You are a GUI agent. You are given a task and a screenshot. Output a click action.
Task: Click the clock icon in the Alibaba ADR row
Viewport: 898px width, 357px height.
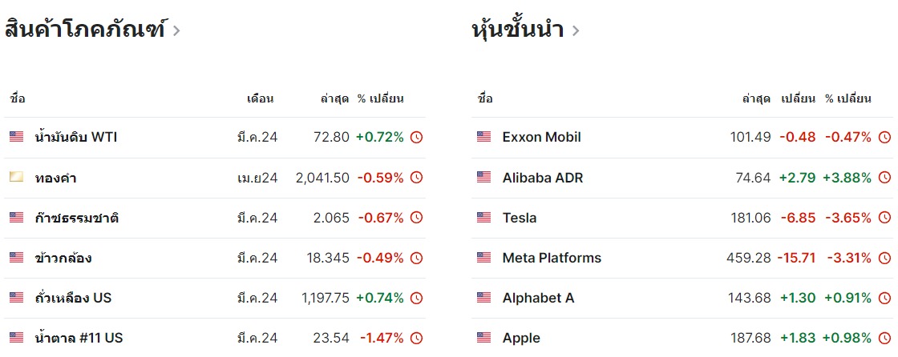pos(885,178)
